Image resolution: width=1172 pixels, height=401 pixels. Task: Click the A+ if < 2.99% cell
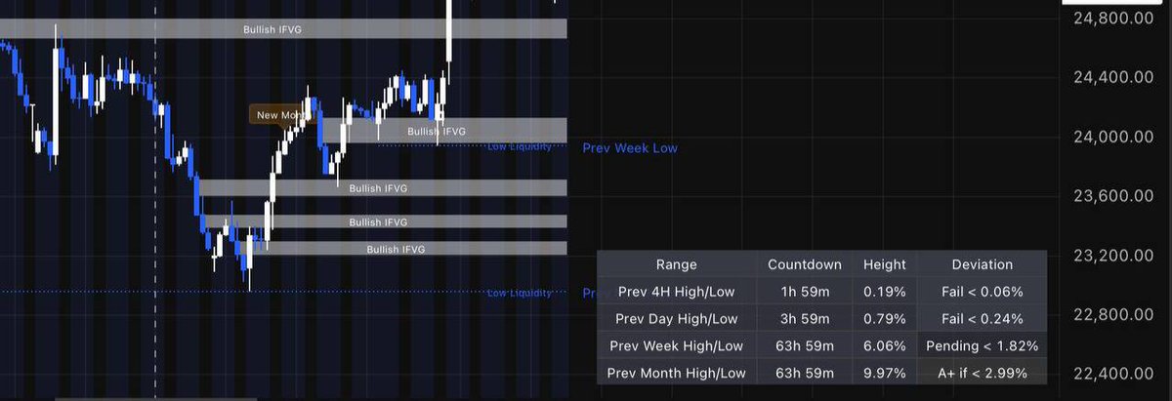982,373
